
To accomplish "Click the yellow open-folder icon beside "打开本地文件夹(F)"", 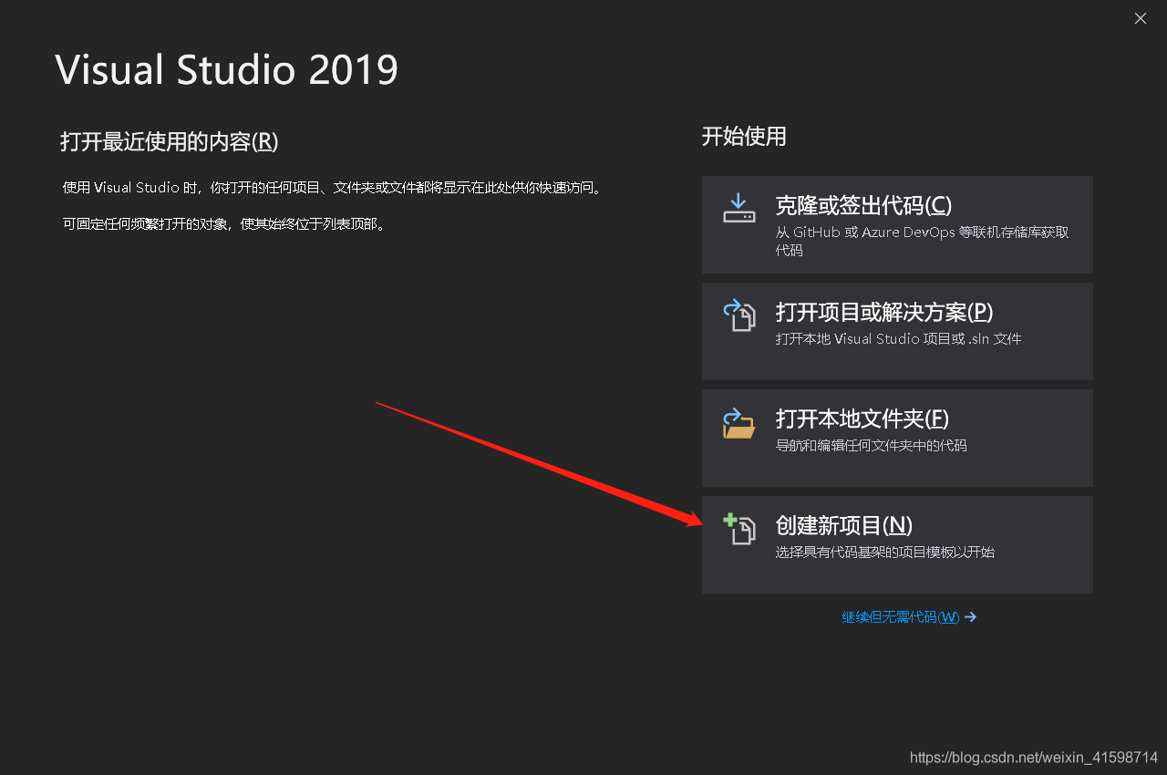I will [x=738, y=423].
